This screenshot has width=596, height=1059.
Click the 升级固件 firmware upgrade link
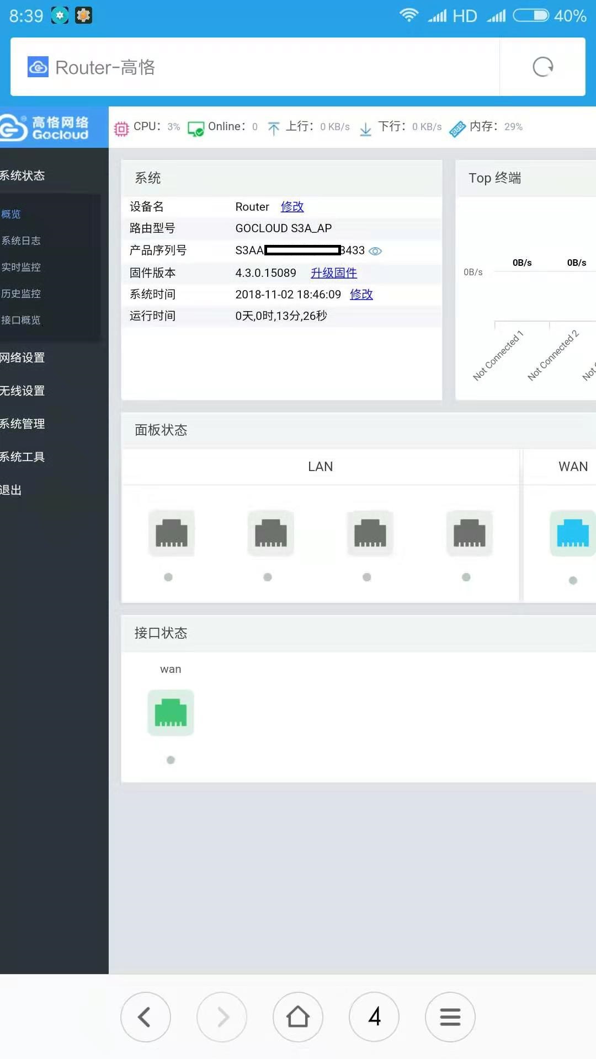pyautogui.click(x=334, y=272)
